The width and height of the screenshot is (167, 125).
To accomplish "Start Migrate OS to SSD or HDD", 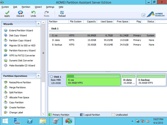I will point(22,46).
